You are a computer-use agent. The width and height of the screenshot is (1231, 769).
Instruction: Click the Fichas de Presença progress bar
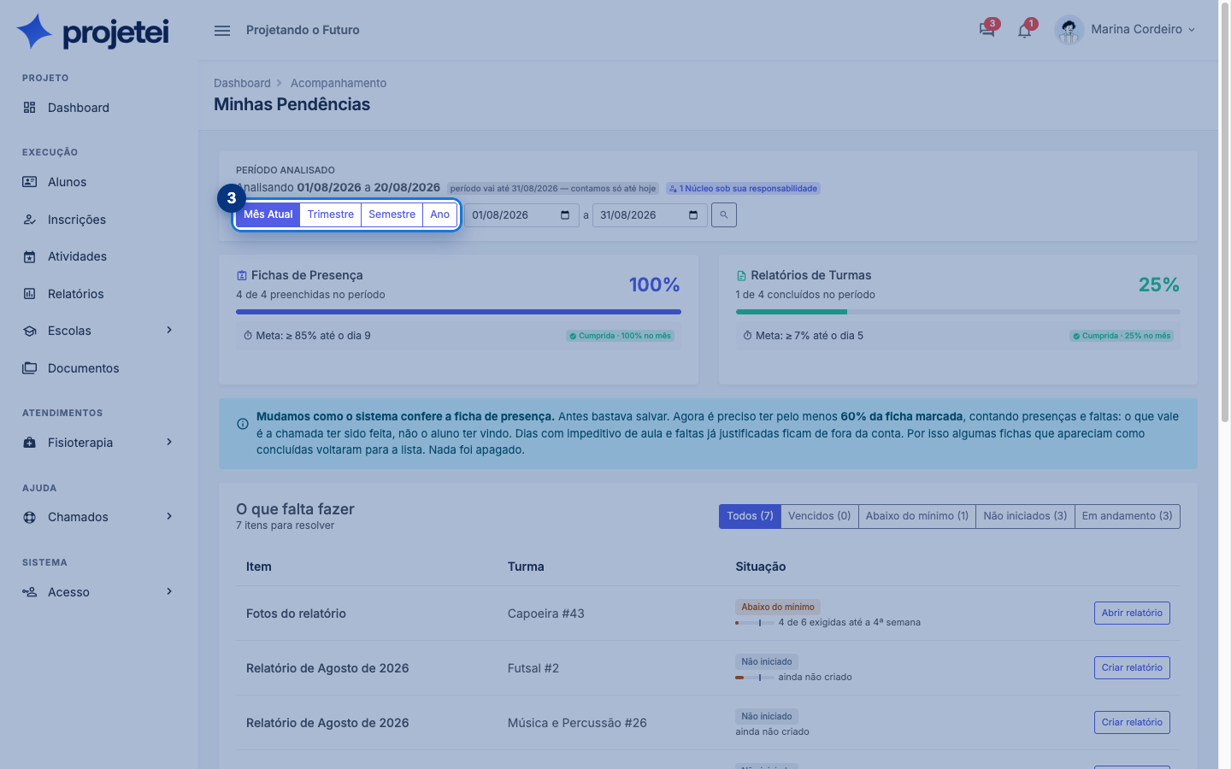click(458, 312)
